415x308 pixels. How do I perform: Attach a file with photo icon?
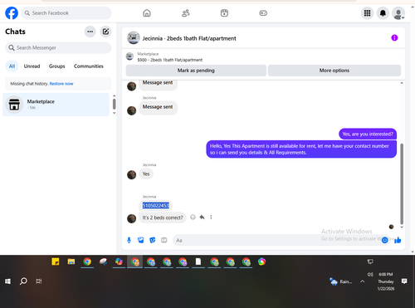click(x=141, y=240)
